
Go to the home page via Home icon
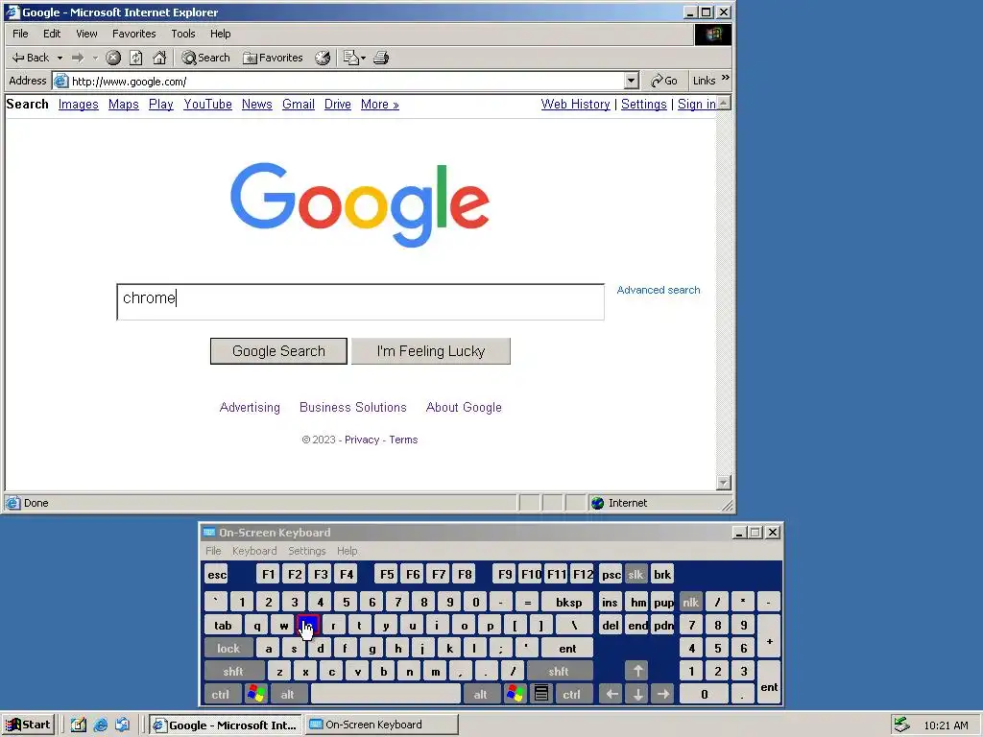click(x=160, y=58)
